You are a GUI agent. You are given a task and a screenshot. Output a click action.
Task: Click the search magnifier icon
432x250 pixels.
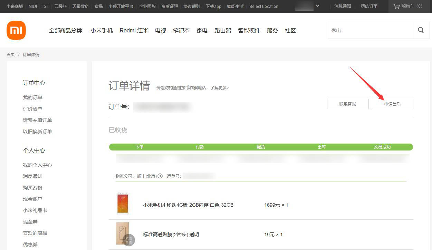(421, 30)
